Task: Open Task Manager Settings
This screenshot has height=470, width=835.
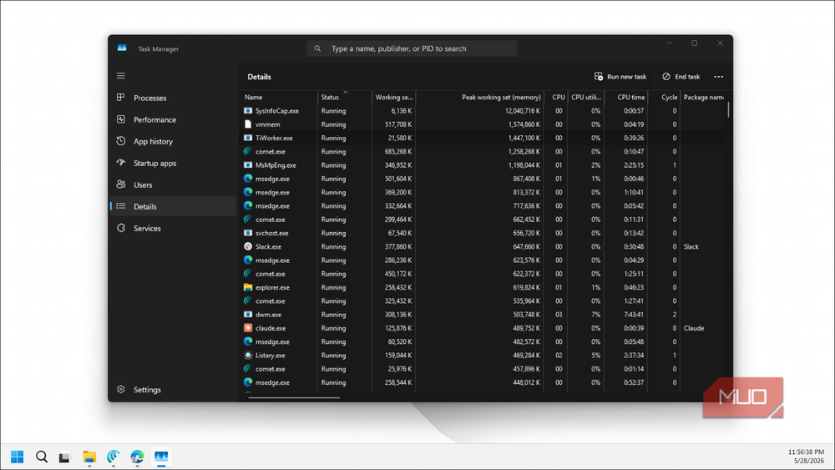Action: tap(173, 390)
